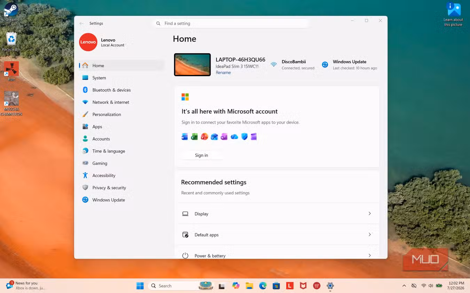Screen dimensions: 470x293
Task: Open Personalization paintbrush section
Action: coord(85,114)
